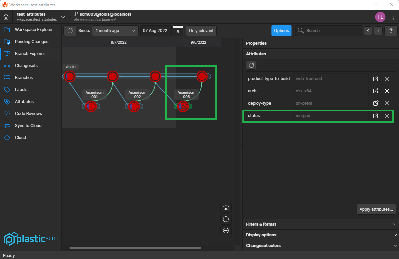Click the Apply attributes button

pos(376,209)
